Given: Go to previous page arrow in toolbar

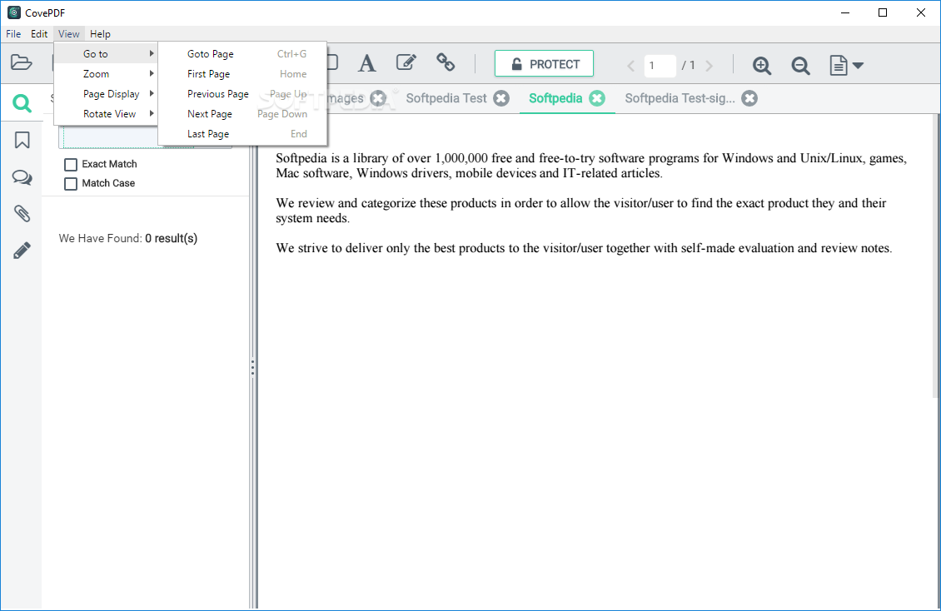Looking at the screenshot, I should 630,66.
